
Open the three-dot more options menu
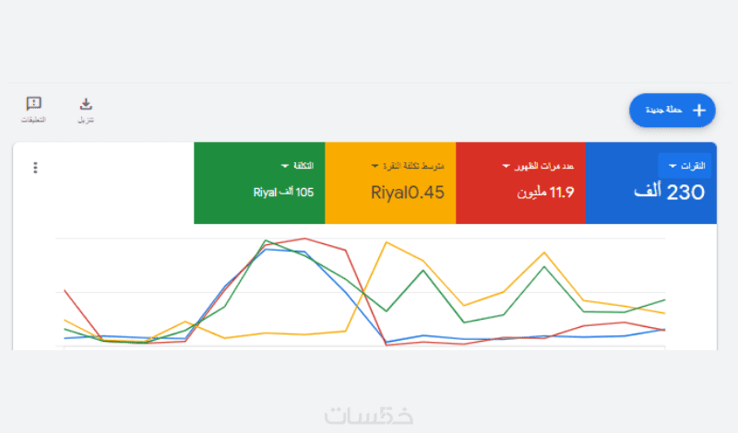(36, 168)
